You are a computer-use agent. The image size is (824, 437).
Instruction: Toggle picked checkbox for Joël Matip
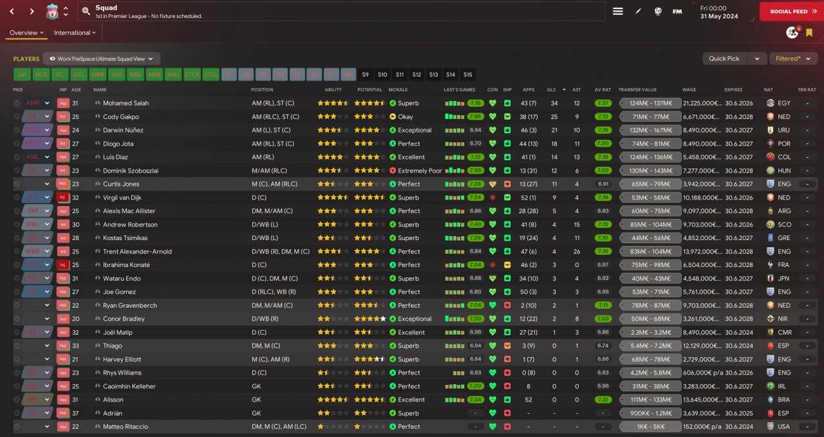pos(17,332)
